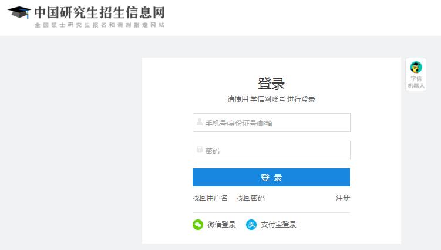Focus the 密码 password field
Image resolution: width=441 pixels, height=250 pixels.
coord(271,150)
